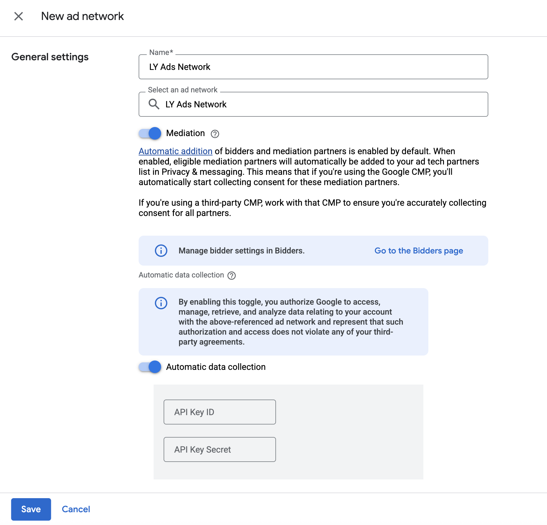Click the Mediation help question mark icon
547x525 pixels.
click(215, 134)
